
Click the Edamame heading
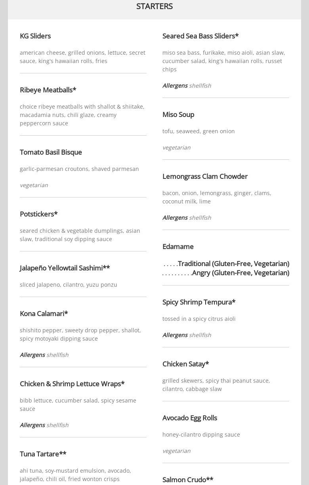[178, 247]
